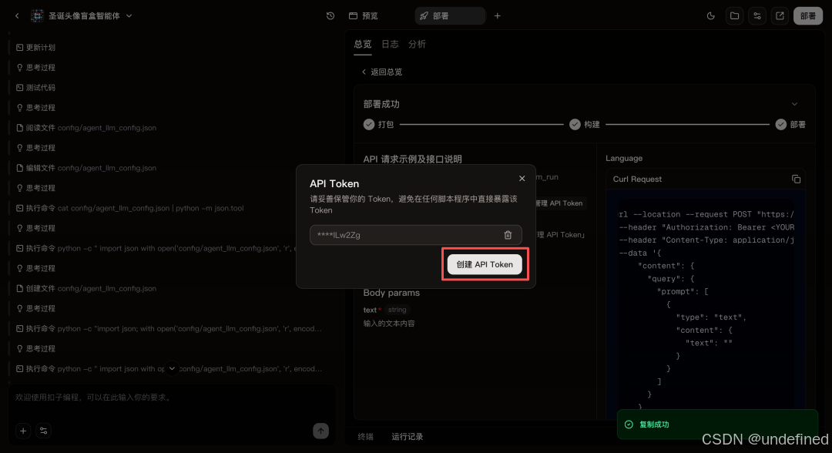
Task: Send message with up-arrow button
Action: [320, 431]
